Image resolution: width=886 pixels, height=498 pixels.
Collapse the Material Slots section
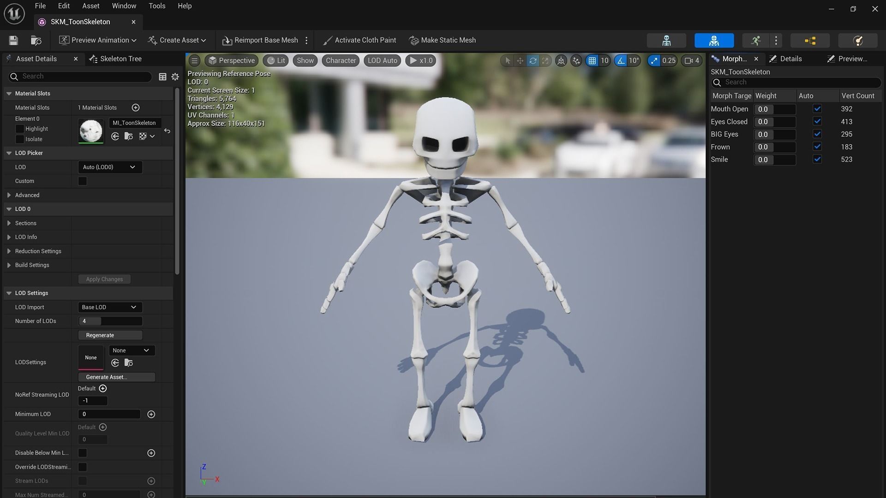click(x=9, y=94)
